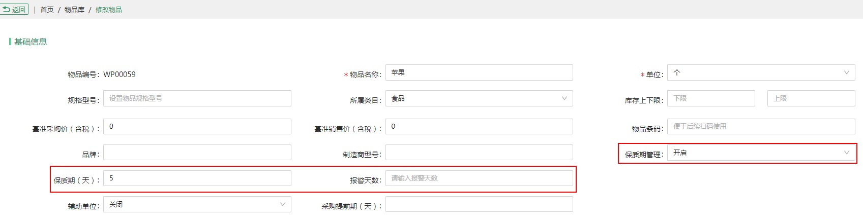Click the 保质期（天） field showing 5
This screenshot has width=863, height=220.
tap(197, 178)
